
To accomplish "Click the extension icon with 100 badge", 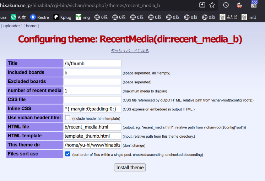I will (x=254, y=5).
